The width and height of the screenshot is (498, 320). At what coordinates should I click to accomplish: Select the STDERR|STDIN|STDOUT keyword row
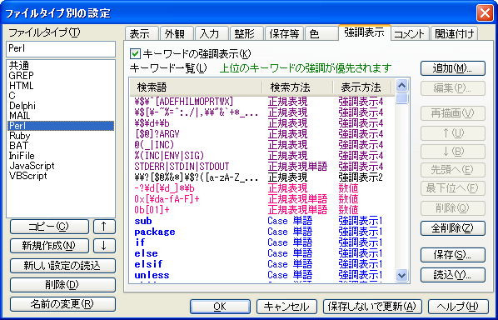coord(262,167)
